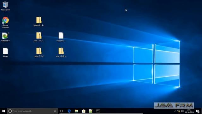Select the Notepad++ desktop shortcut
The image size is (202, 114).
pyautogui.click(x=5, y=37)
